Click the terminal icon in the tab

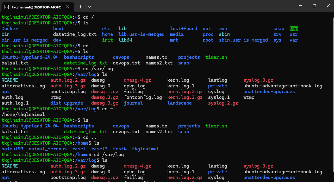pyautogui.click(x=7, y=7)
